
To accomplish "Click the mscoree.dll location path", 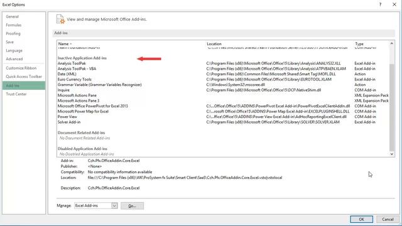I will click(236, 85).
